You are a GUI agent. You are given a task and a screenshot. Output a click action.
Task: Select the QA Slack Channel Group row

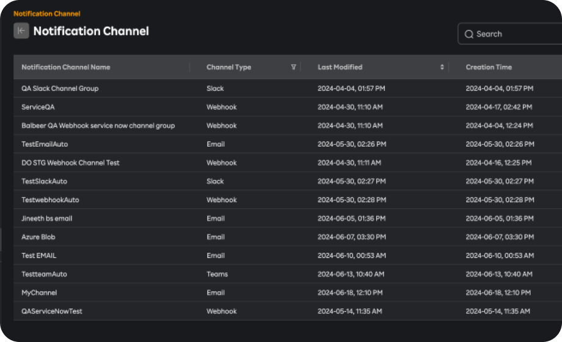coord(60,89)
